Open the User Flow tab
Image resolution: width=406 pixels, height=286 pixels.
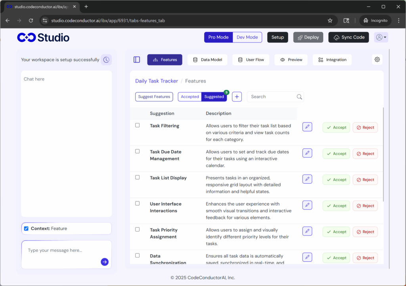251,60
